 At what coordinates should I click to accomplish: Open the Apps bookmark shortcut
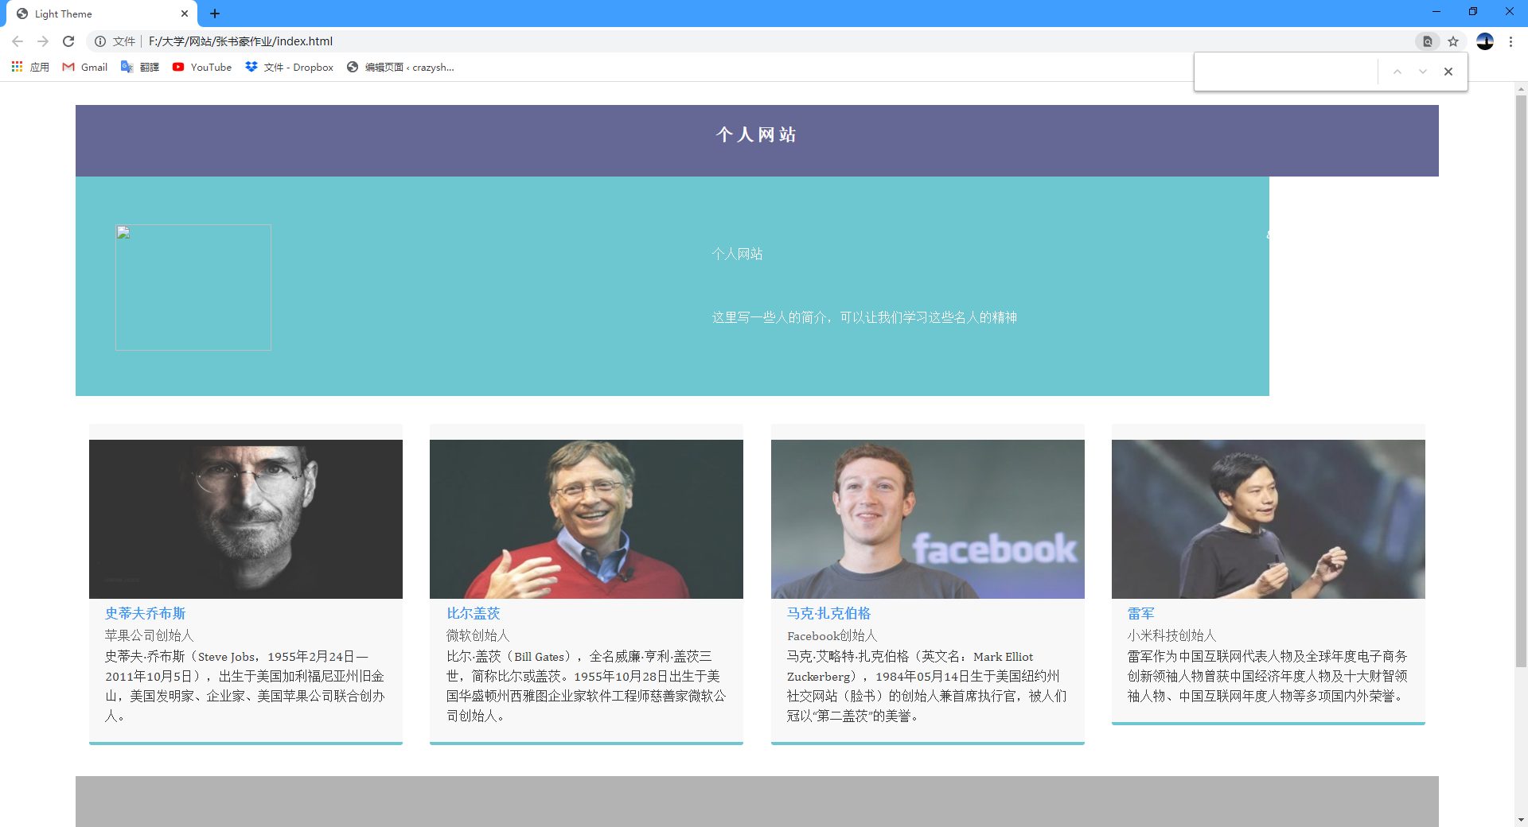tap(30, 68)
